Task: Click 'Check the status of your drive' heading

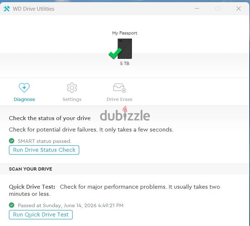Action: [x=50, y=118]
